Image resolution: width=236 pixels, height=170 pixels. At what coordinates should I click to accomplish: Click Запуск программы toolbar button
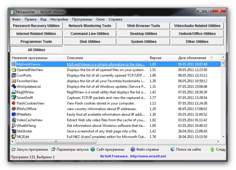(29, 150)
